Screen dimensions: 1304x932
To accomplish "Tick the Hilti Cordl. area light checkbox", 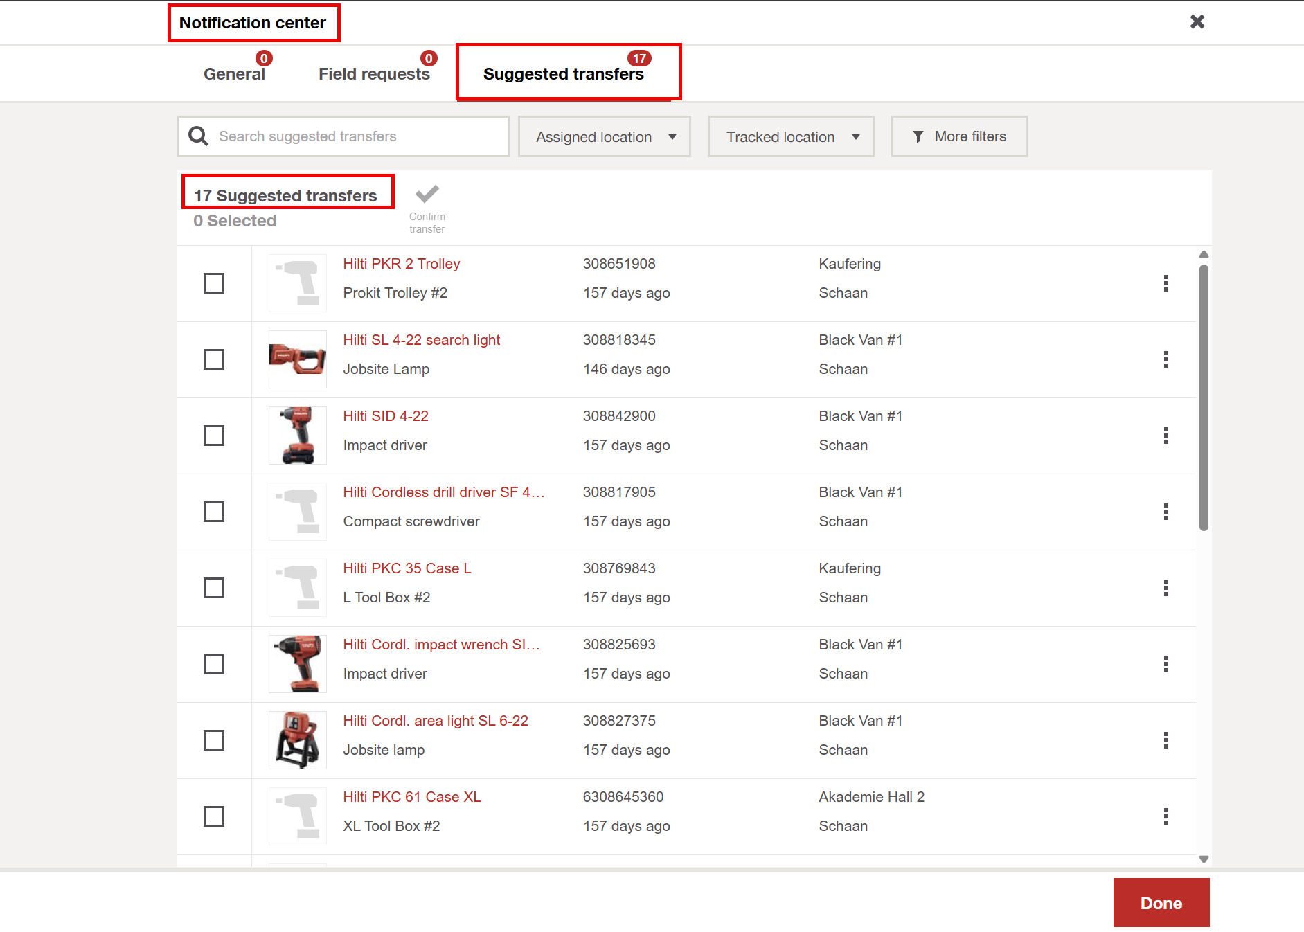I will [214, 740].
